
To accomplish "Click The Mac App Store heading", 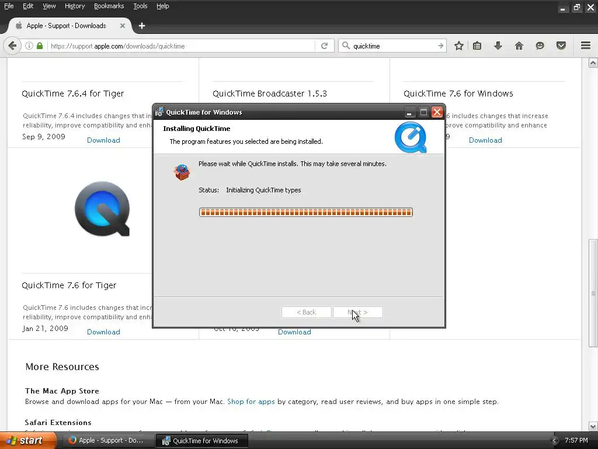I will point(62,391).
